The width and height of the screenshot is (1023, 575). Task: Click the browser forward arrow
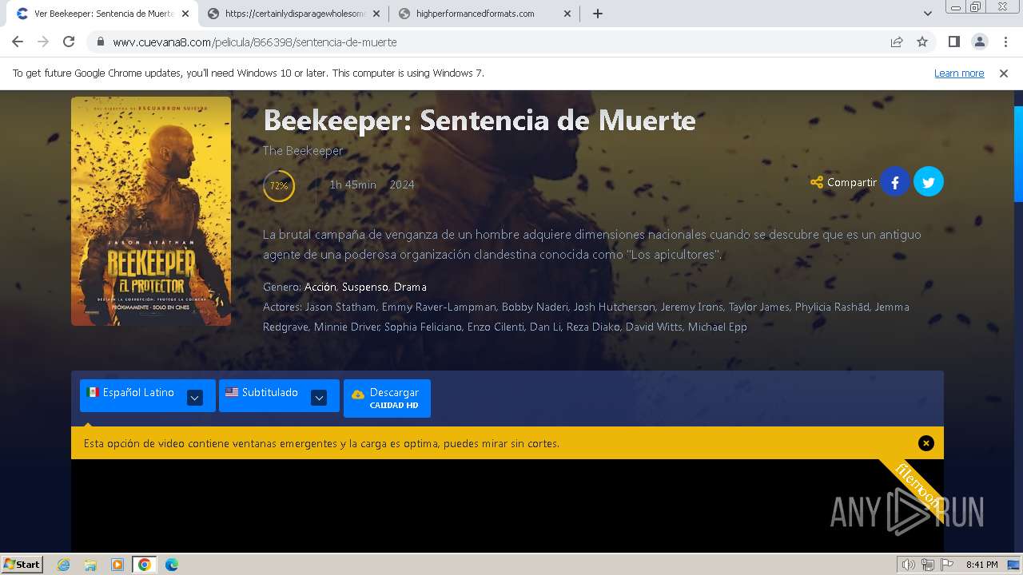click(x=43, y=42)
